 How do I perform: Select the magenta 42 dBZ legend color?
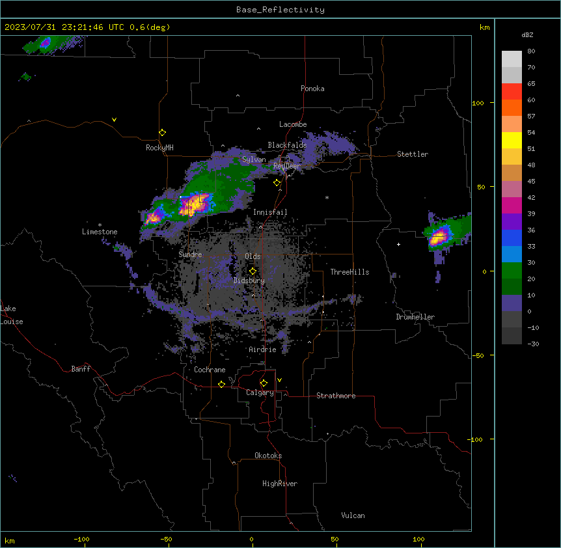512,205
